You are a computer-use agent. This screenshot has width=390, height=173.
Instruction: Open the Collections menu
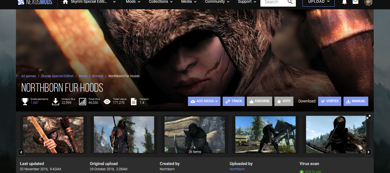tap(161, 2)
